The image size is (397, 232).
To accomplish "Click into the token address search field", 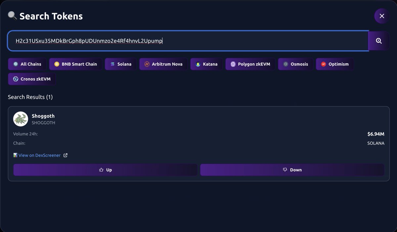I will 188,41.
